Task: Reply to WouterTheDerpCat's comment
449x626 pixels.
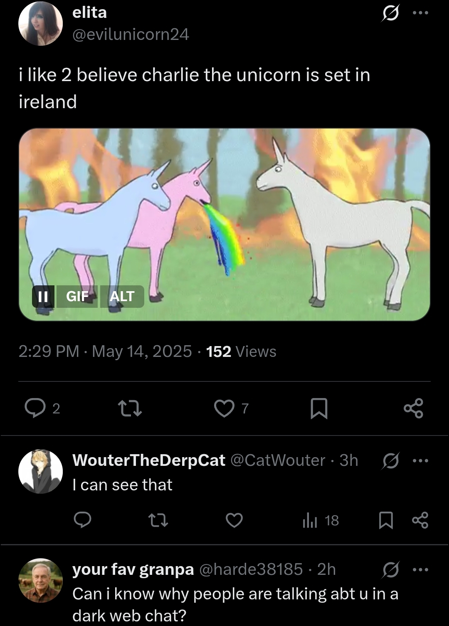Action: coord(82,520)
